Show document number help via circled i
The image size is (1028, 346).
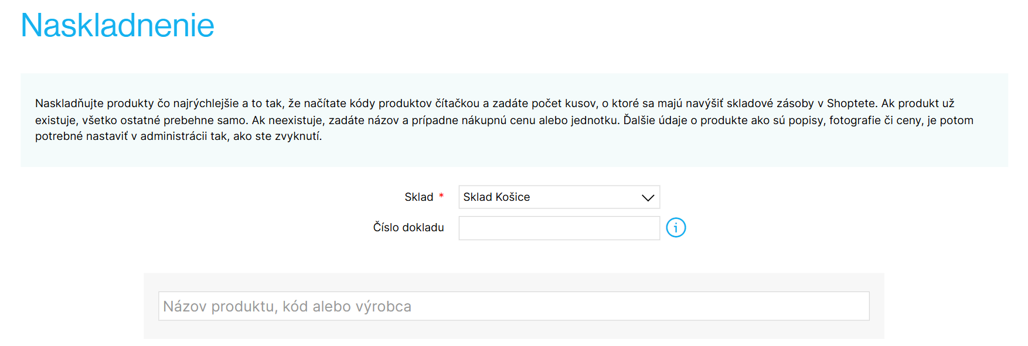click(676, 227)
